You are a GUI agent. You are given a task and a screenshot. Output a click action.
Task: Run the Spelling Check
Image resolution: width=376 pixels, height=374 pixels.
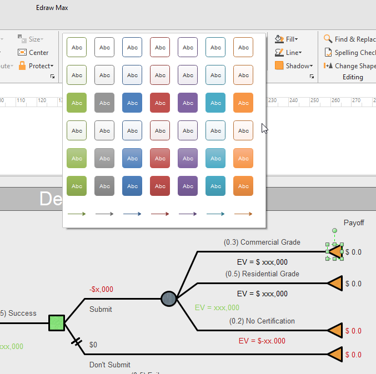tap(350, 53)
